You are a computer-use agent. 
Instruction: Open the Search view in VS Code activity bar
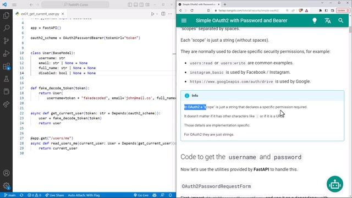(x=6, y=28)
